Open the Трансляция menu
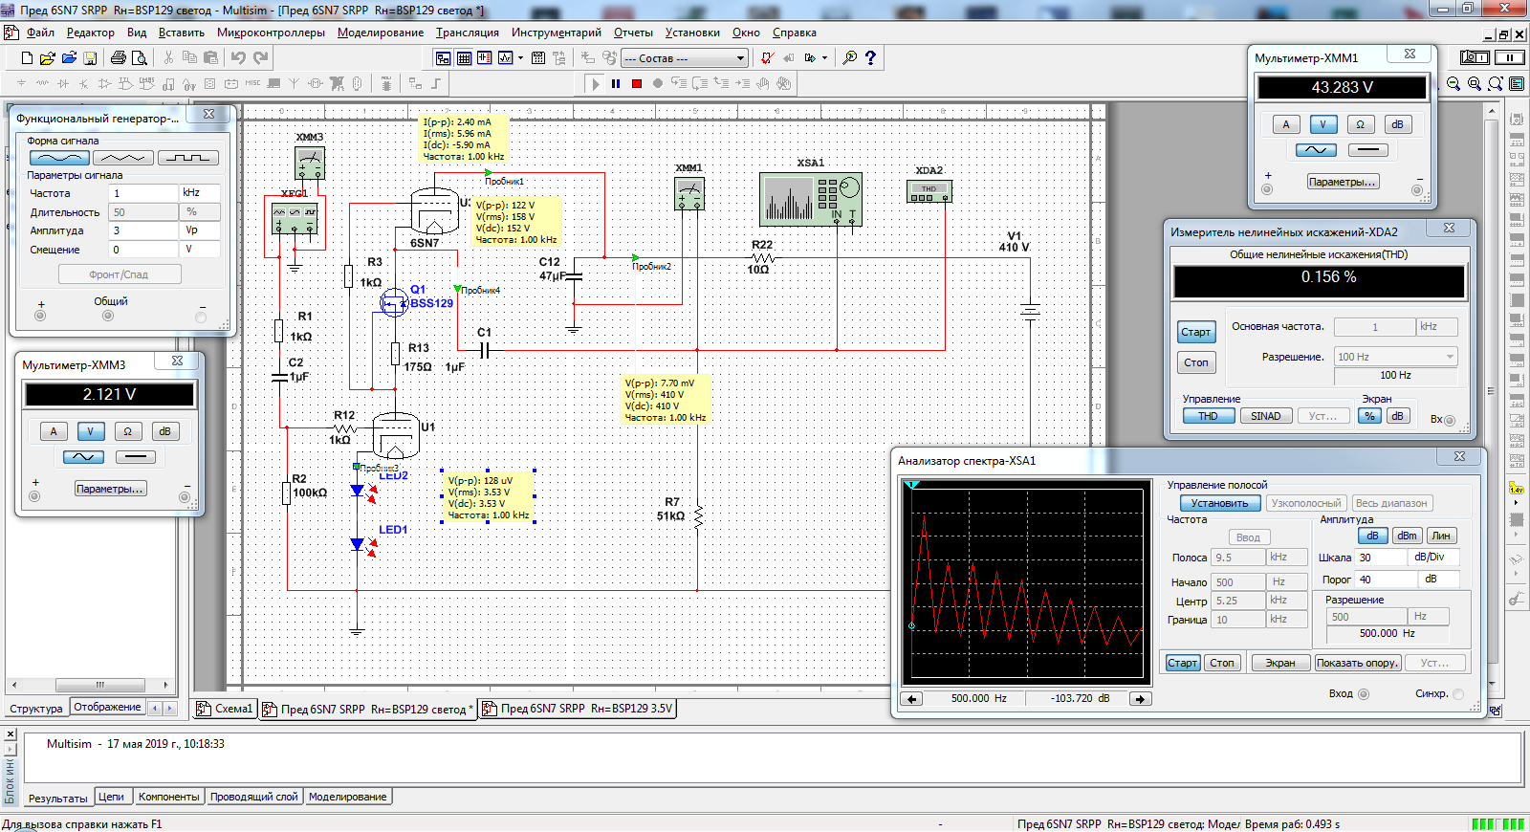The image size is (1530, 832). click(468, 33)
